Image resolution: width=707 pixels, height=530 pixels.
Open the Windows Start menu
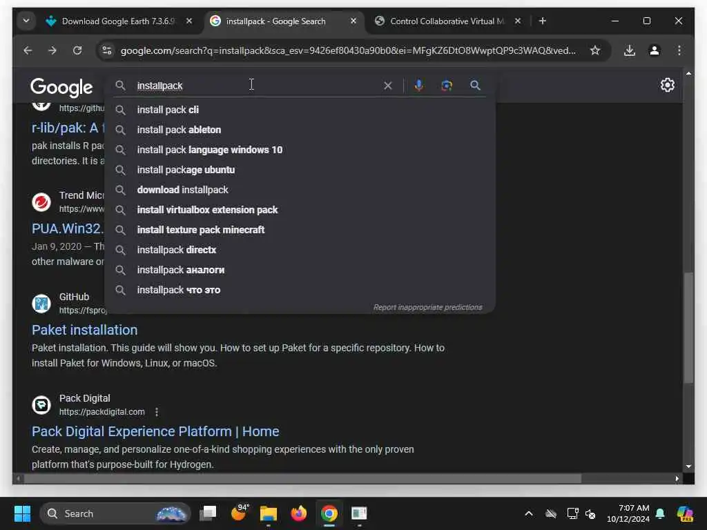(x=22, y=513)
